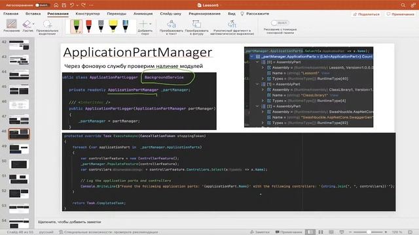Select slide 44 thumbnail

(19, 74)
